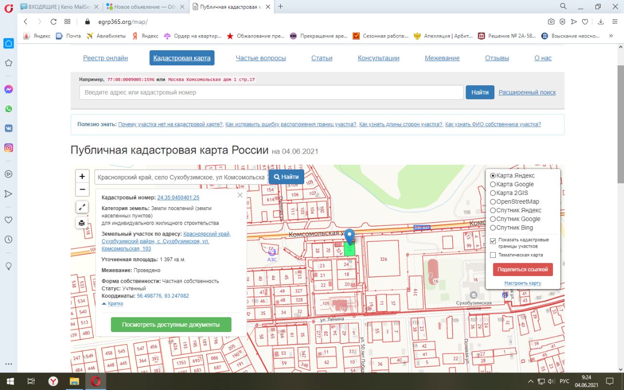Viewport: 624px width, 390px height.
Task: Add page to bookmarks heart icon
Action: (585, 21)
